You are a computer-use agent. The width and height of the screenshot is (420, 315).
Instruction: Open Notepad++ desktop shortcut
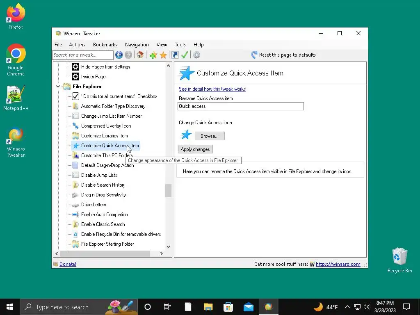pyautogui.click(x=16, y=98)
